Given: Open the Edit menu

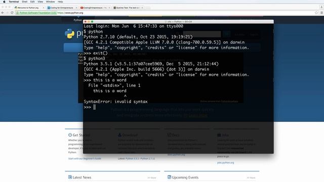Looking at the screenshot, I should coord(32,2).
